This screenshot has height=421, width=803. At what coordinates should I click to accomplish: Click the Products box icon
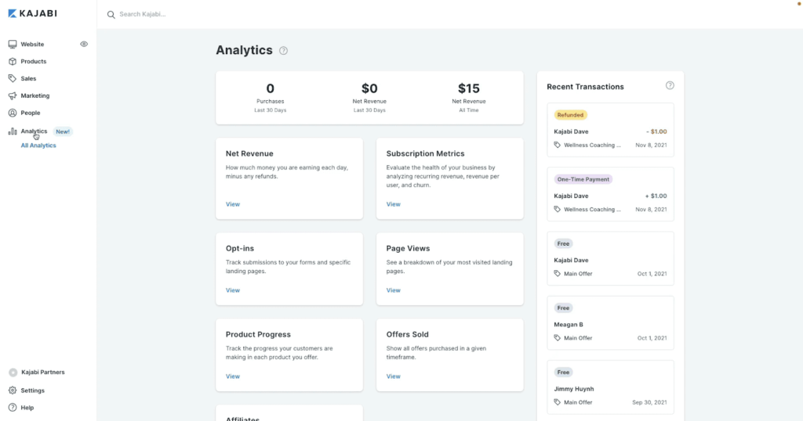coord(13,61)
